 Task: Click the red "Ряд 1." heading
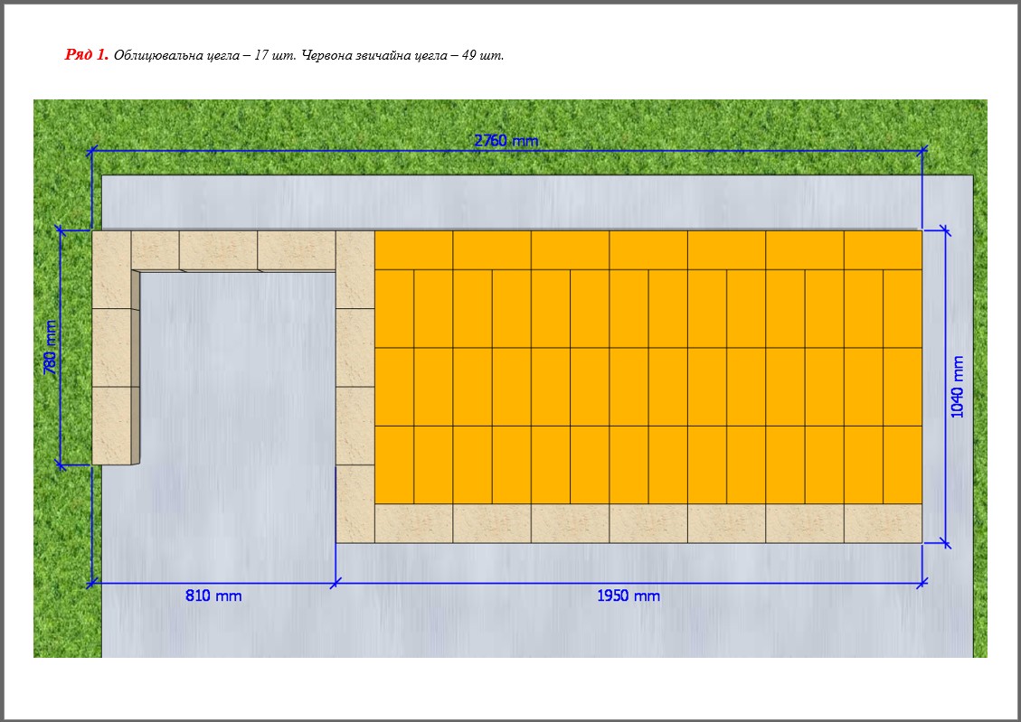[x=87, y=55]
